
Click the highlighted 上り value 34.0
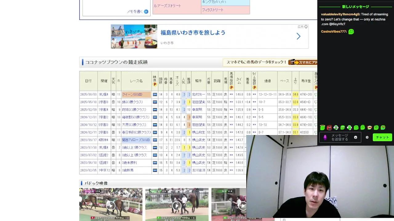(295, 95)
